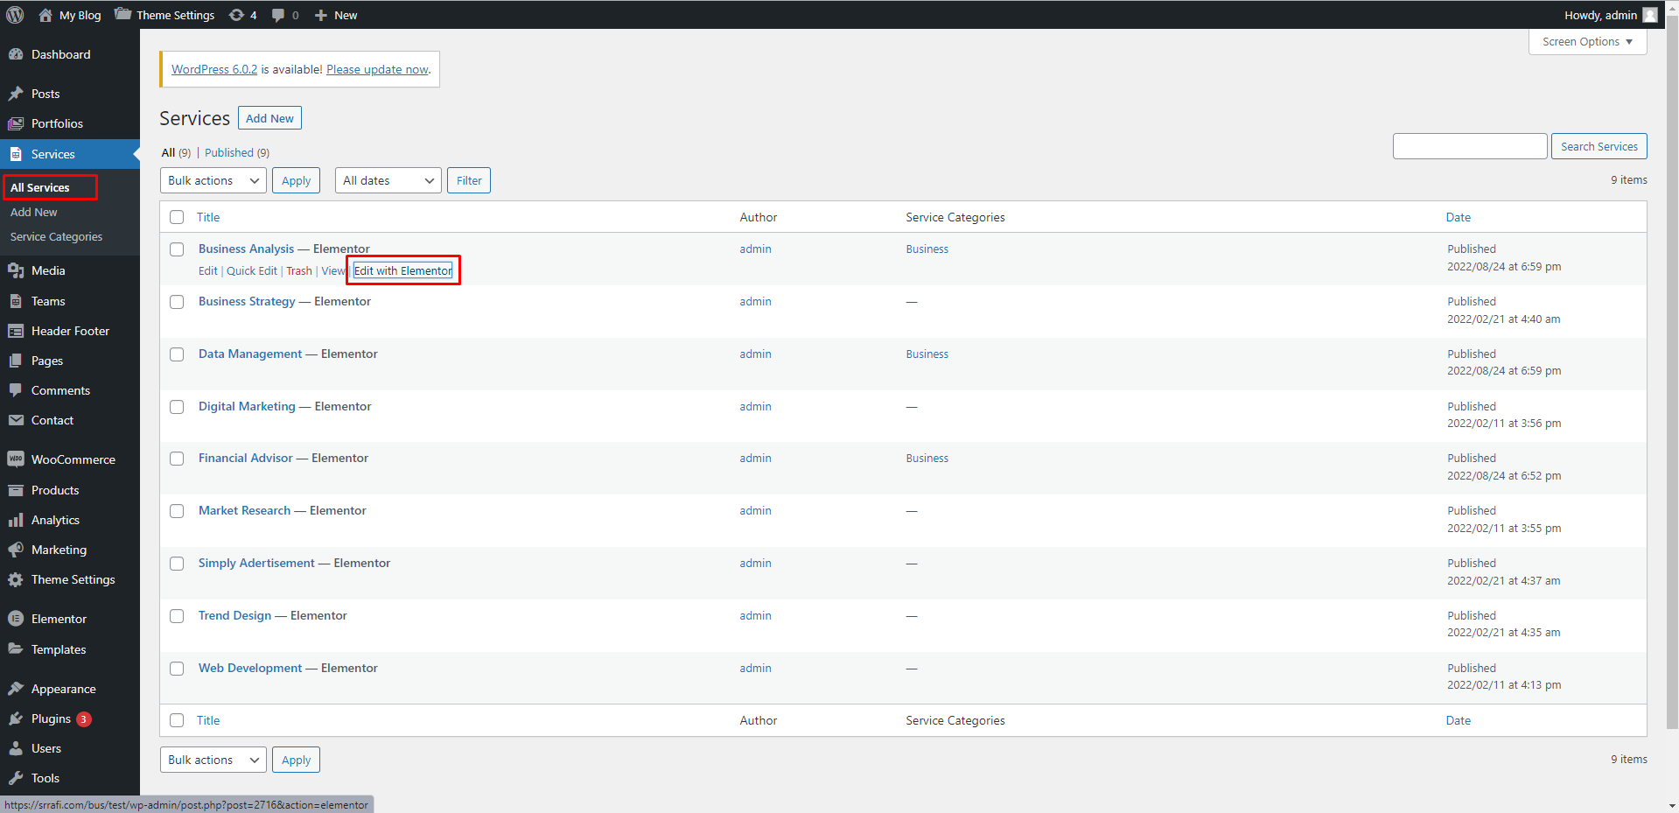This screenshot has width=1679, height=813.
Task: Select the All (9) filter
Action: pyautogui.click(x=176, y=152)
